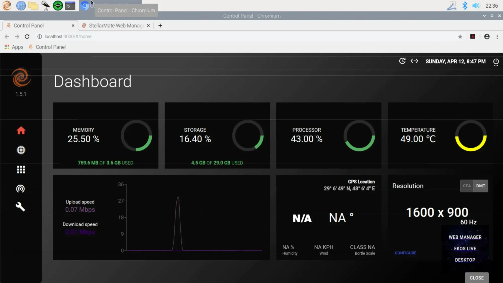Click CONFIGURE under Resolution
The width and height of the screenshot is (503, 283).
click(405, 253)
